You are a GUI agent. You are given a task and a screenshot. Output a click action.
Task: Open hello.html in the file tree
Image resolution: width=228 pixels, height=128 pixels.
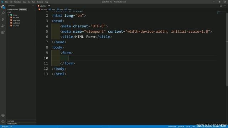pos(16,20)
